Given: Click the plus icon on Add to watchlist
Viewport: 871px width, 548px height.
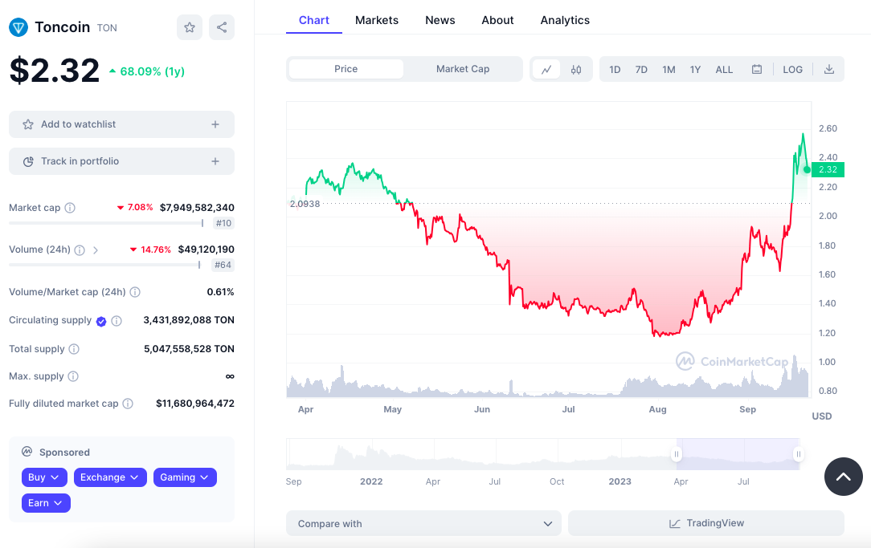Looking at the screenshot, I should click(x=215, y=124).
